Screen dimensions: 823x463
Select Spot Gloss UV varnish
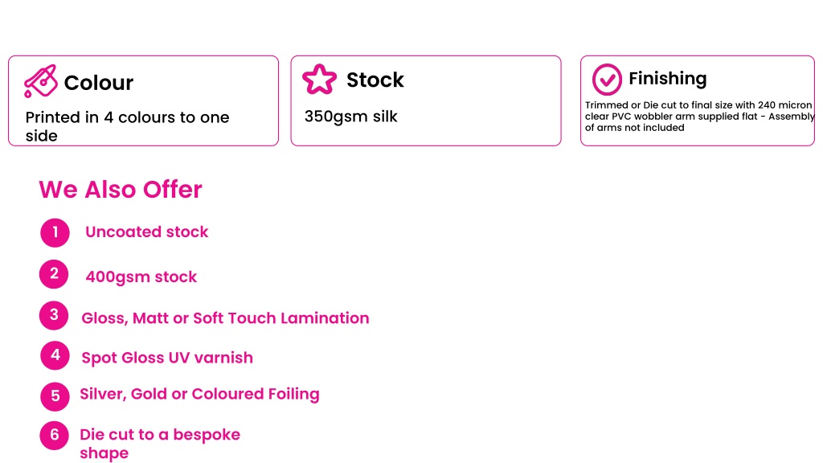(x=167, y=358)
